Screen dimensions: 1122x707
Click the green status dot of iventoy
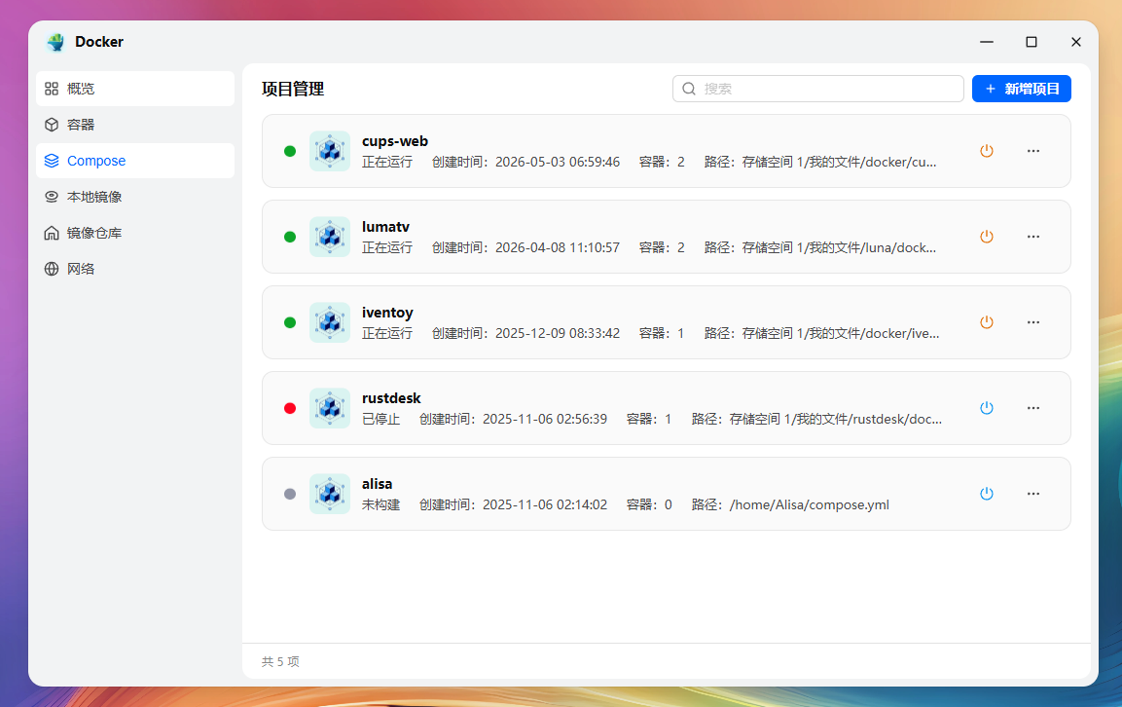coord(290,322)
